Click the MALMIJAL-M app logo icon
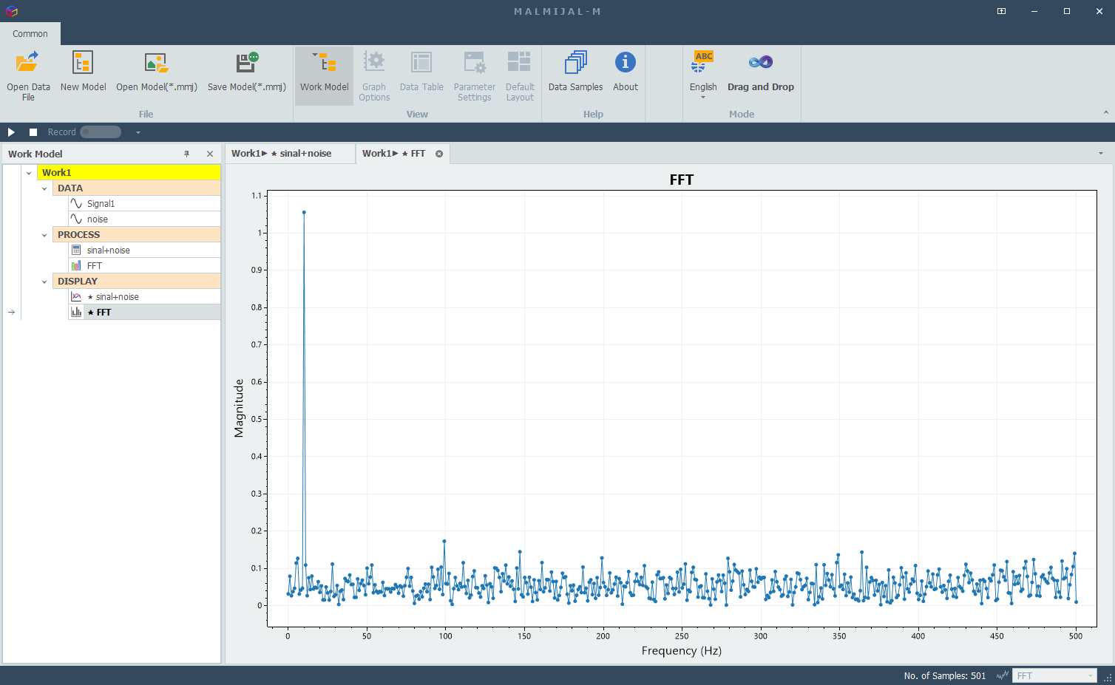This screenshot has height=685, width=1115. pyautogui.click(x=11, y=11)
